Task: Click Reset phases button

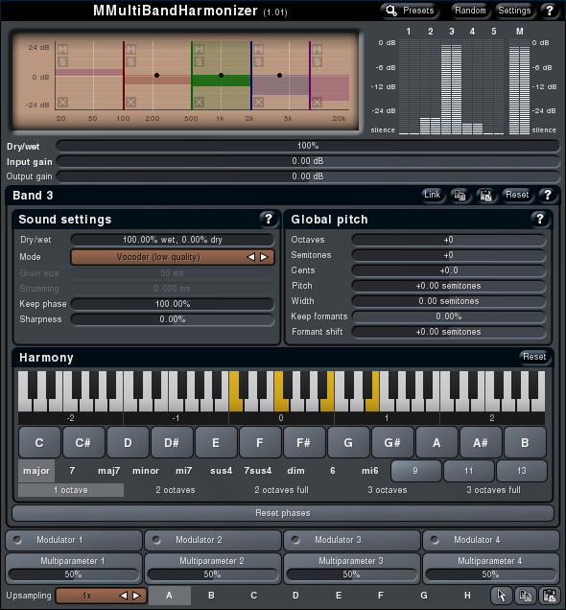Action: click(x=283, y=513)
